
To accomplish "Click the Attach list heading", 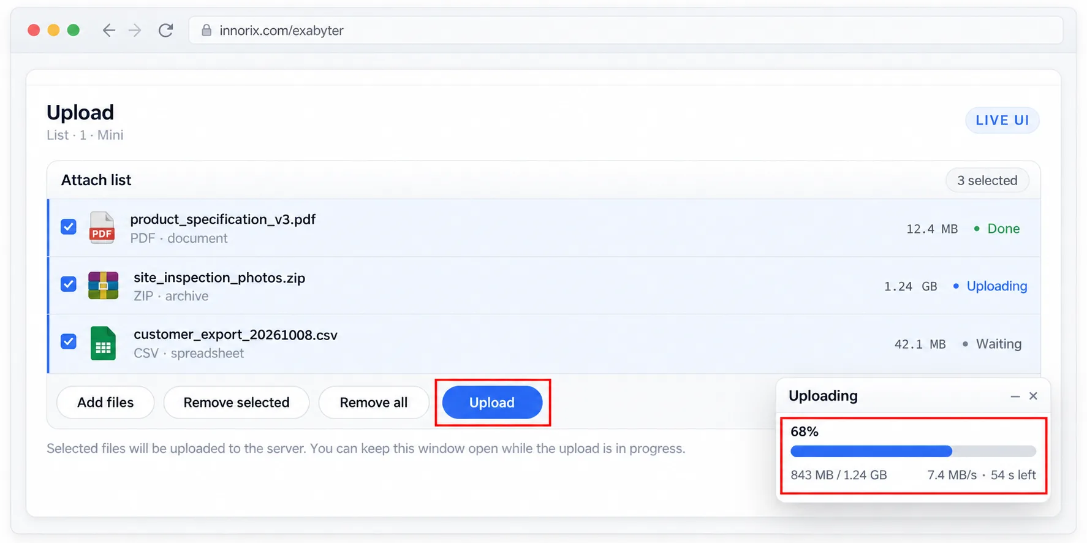I will click(96, 180).
